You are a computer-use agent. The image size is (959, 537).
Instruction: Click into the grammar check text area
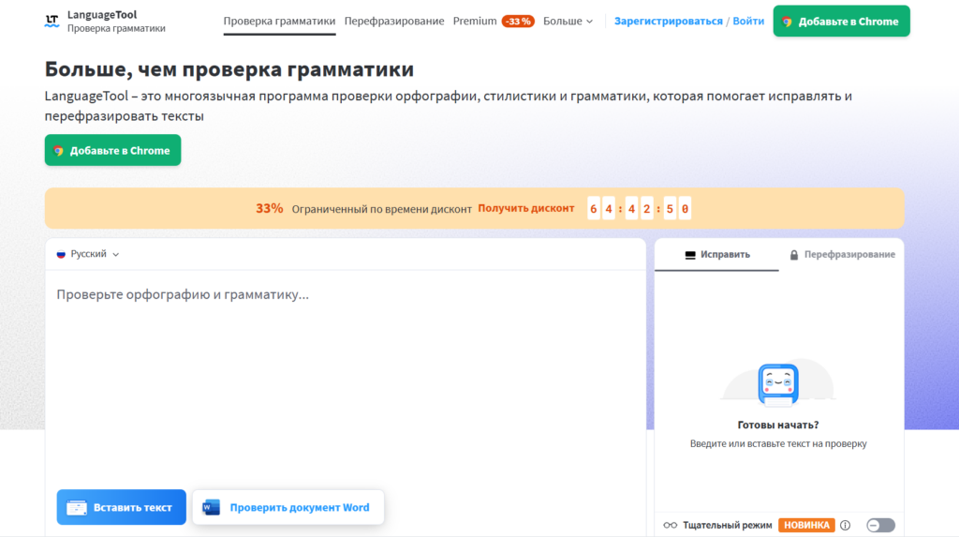point(346,380)
